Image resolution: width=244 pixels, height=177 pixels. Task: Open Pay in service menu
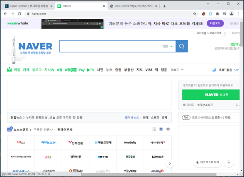[82, 70]
